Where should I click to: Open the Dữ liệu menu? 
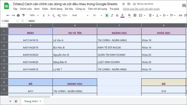pyautogui.click(x=69, y=9)
